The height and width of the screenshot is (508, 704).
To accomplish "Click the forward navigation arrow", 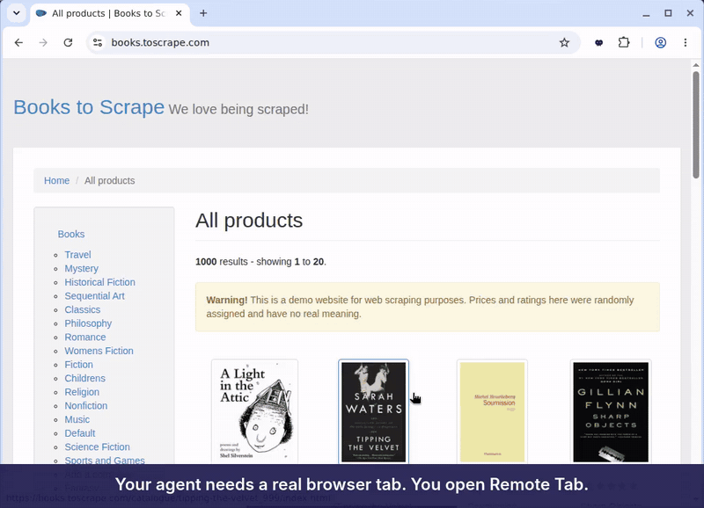I will click(43, 42).
